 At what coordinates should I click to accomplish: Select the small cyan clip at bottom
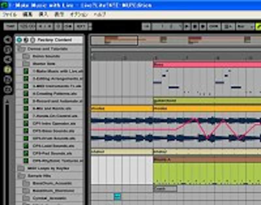[117, 197]
